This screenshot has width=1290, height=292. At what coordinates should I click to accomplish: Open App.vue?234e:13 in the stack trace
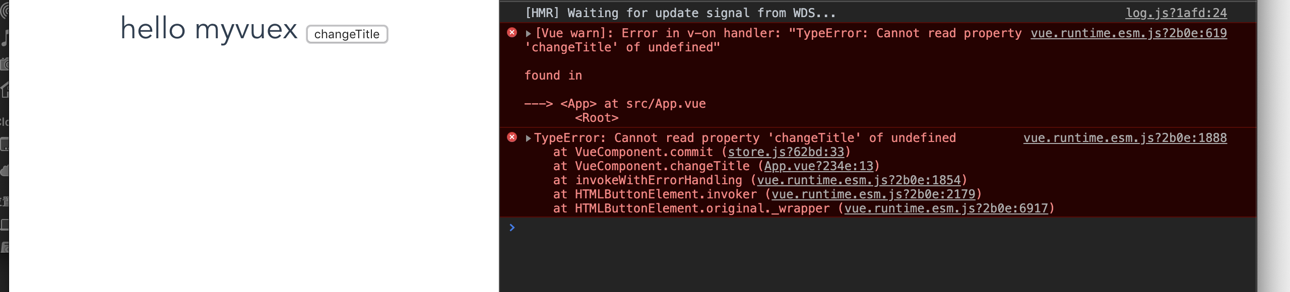click(818, 166)
